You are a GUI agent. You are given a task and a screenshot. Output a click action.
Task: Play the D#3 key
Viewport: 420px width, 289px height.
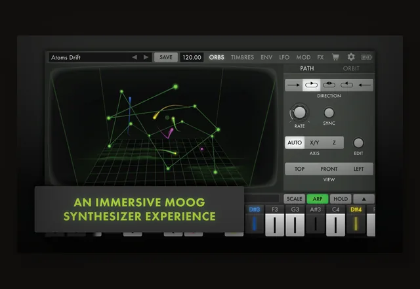tap(254, 221)
